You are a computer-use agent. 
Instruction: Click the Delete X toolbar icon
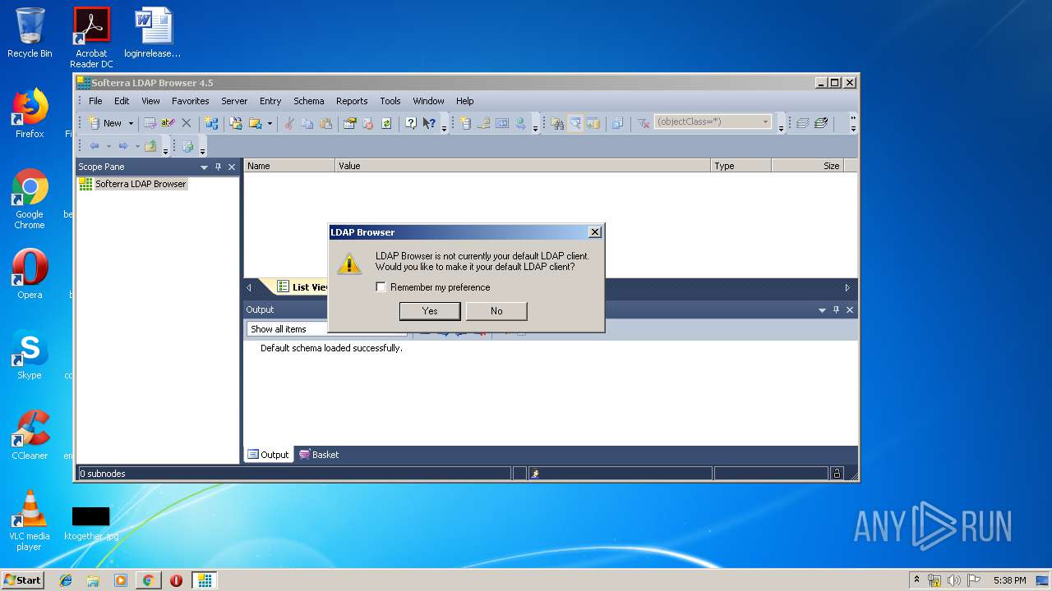coord(186,123)
